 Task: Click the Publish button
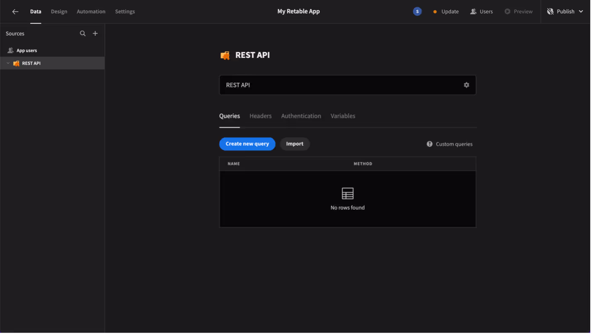(x=565, y=11)
